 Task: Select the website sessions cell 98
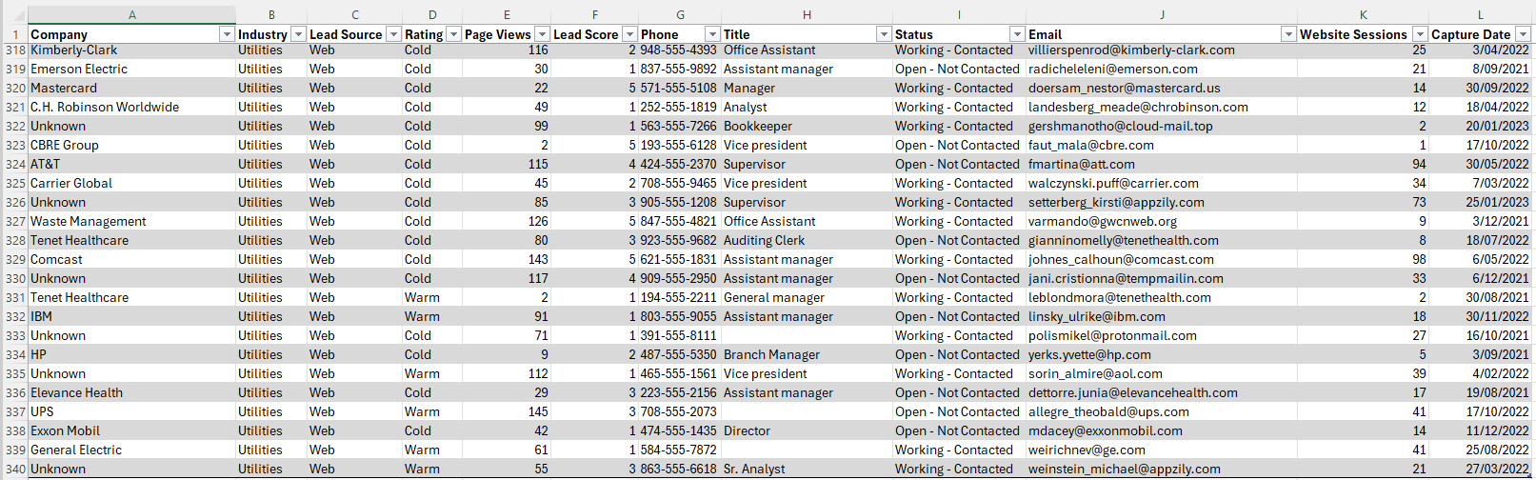(x=1363, y=259)
